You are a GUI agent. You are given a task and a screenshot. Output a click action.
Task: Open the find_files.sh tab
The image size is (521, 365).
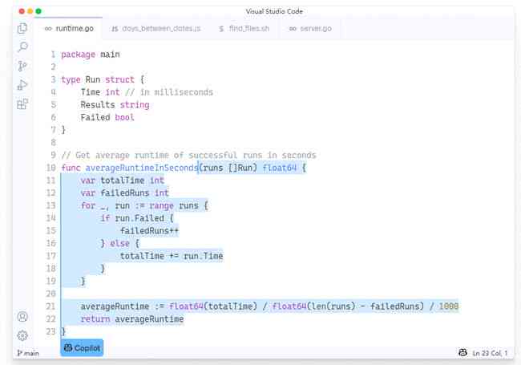244,29
